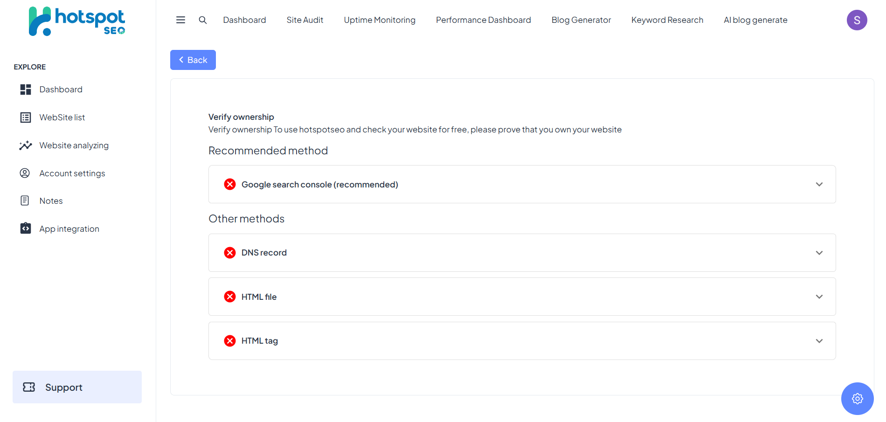This screenshot has width=886, height=422.
Task: Click the WebSite list icon
Action: click(26, 118)
